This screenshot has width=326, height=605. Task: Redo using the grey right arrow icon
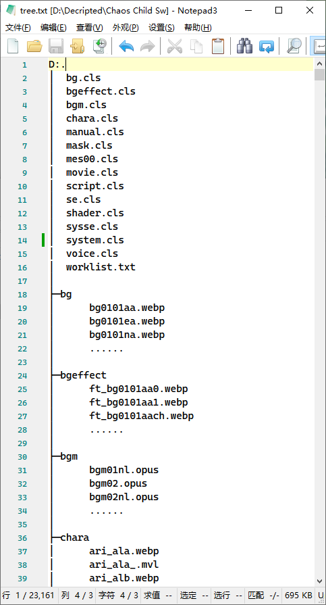pos(148,46)
